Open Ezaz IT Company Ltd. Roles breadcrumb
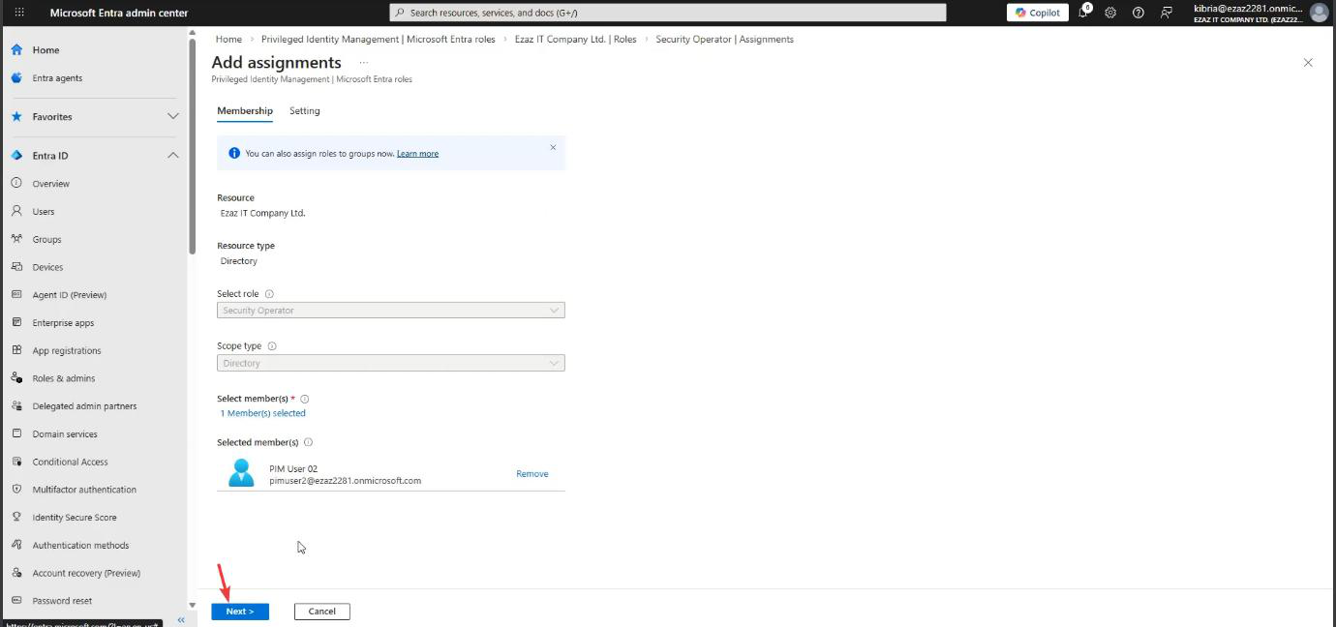The width and height of the screenshot is (1336, 627). point(575,40)
